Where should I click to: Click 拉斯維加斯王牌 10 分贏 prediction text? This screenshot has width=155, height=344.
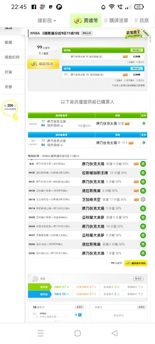click(x=104, y=173)
